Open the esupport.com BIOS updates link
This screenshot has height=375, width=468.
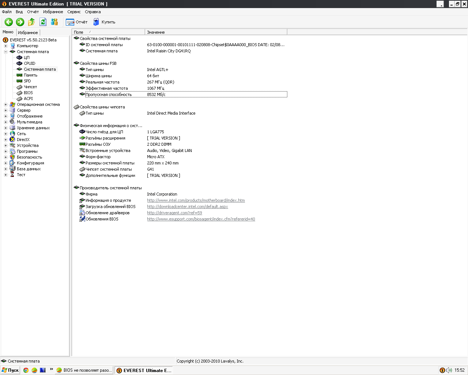(x=201, y=219)
